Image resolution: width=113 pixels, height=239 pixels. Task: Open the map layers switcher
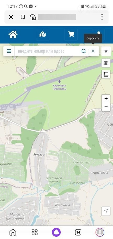pyautogui.click(x=106, y=63)
